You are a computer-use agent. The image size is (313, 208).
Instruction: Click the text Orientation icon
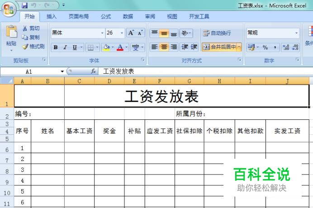tap(186, 33)
